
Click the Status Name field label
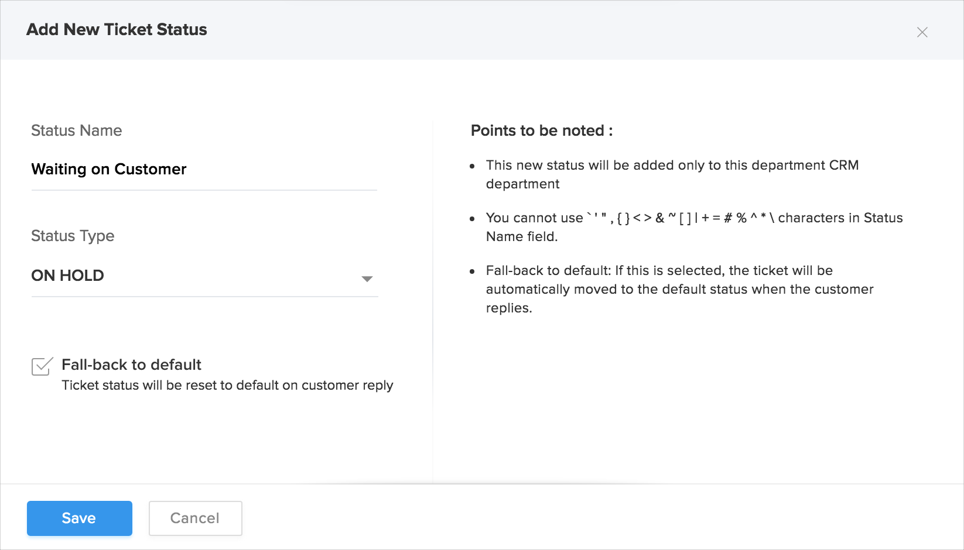click(77, 130)
